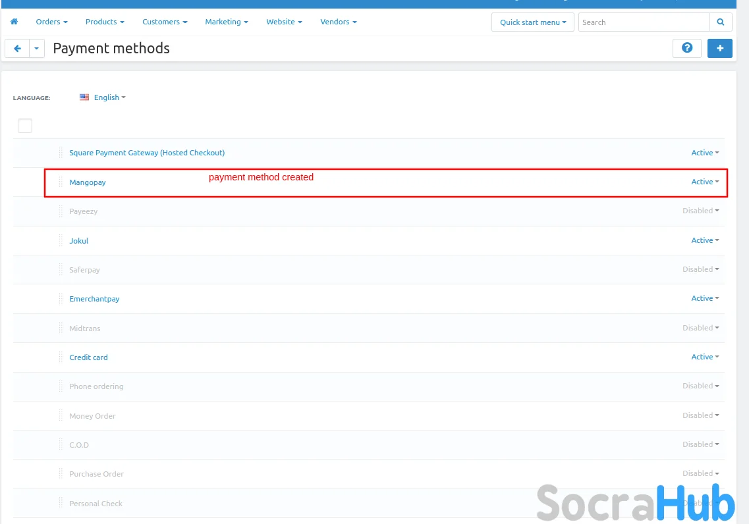The width and height of the screenshot is (749, 524).
Task: Grab the drag handle beside Jokul
Action: pos(61,240)
